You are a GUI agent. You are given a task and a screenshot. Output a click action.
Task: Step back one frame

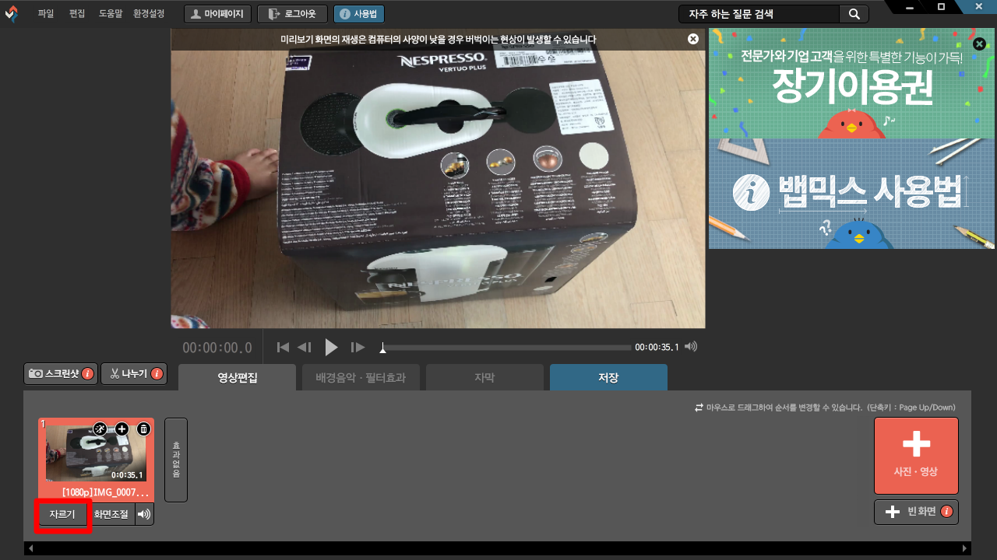coord(305,347)
